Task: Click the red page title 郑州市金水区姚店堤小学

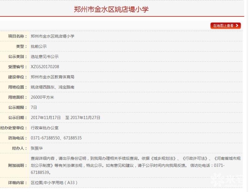Action: [x=111, y=9]
